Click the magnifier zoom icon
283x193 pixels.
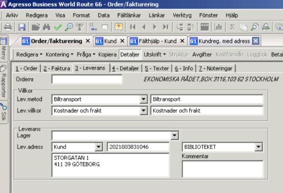(x=69, y=27)
